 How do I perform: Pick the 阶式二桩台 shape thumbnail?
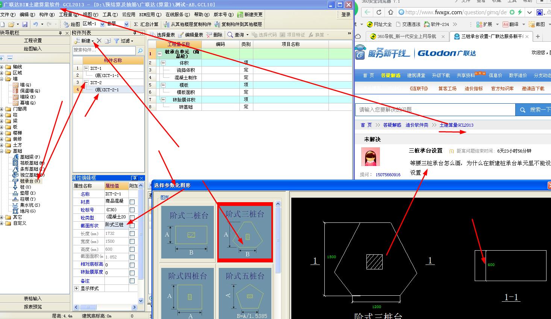(x=188, y=232)
